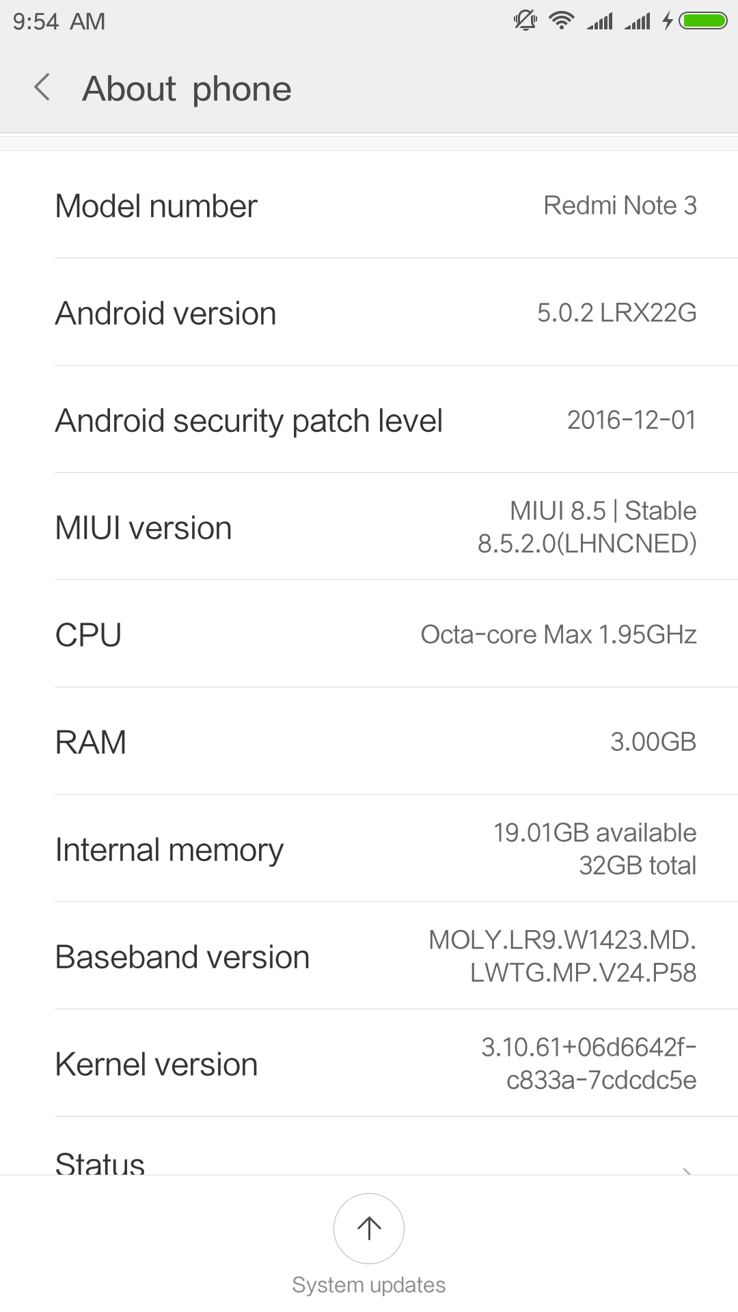
Task: Tap the System updates arrow icon
Action: pos(369,1228)
